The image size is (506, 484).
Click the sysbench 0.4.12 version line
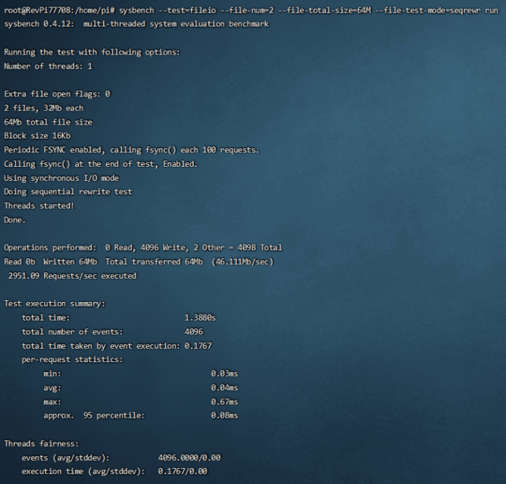(136, 24)
